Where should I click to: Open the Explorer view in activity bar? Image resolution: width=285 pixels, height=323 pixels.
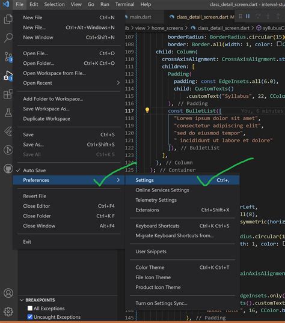8,19
